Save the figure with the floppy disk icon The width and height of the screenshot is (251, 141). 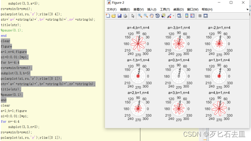click(119, 16)
